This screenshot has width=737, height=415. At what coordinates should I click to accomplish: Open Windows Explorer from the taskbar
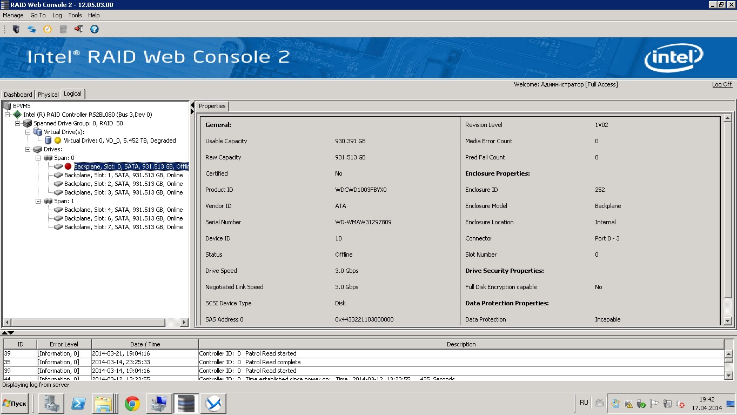click(104, 404)
